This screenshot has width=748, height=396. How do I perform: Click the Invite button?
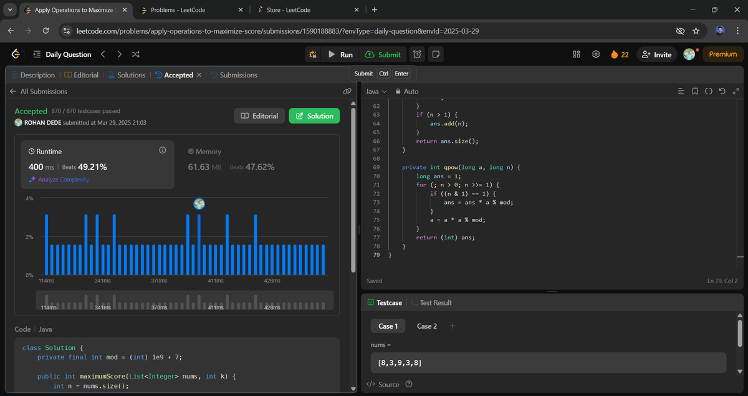point(656,54)
